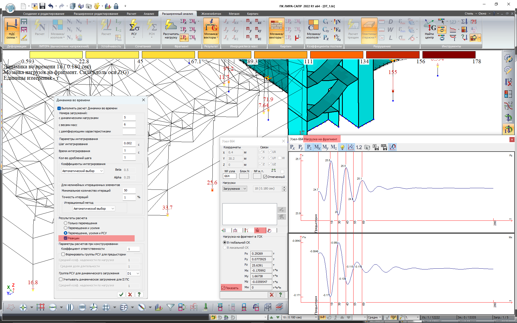This screenshot has height=323, width=517.
Task: Click the dark red color scale swatch
Action: point(449,55)
